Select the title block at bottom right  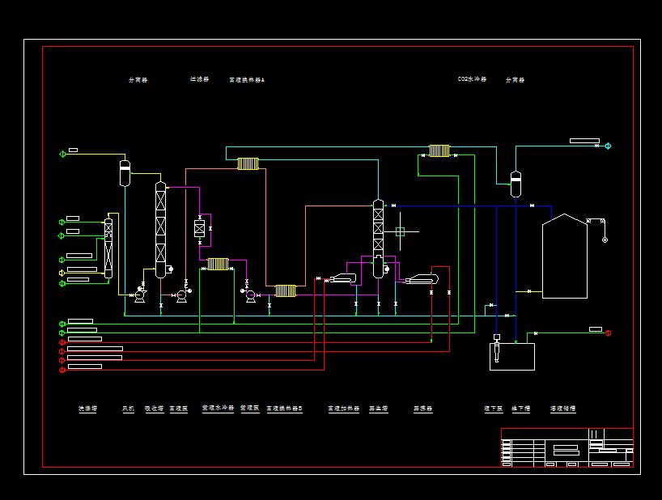click(567, 447)
